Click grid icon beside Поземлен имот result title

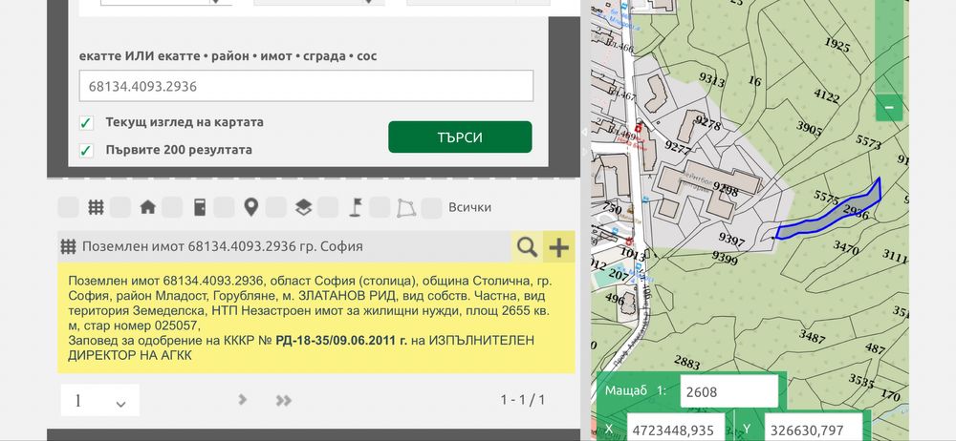(x=68, y=246)
